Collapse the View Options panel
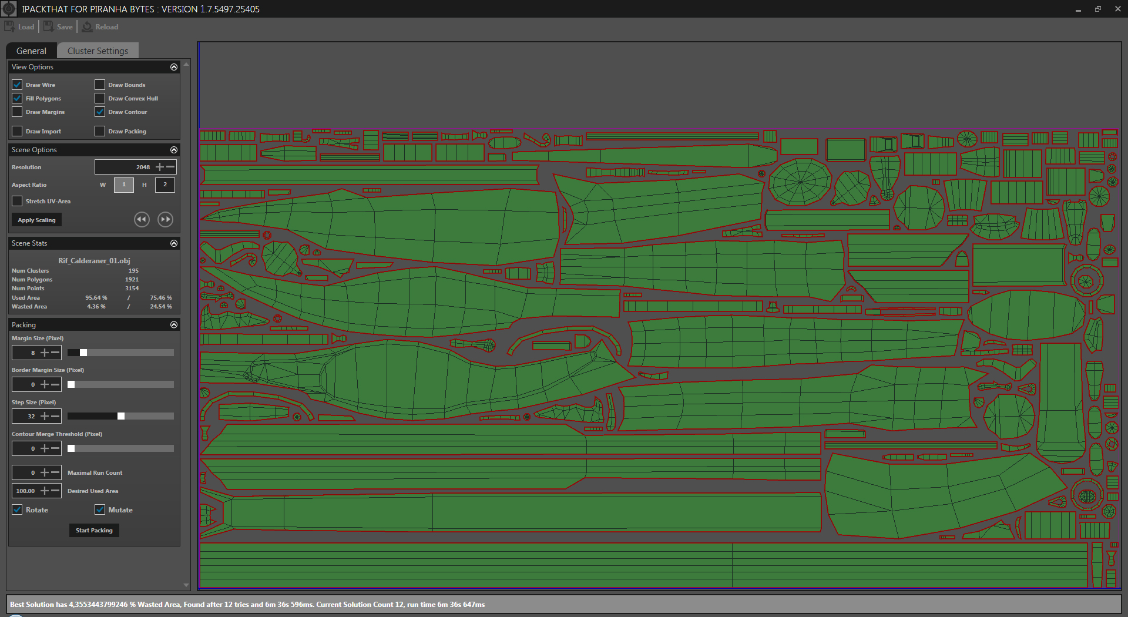This screenshot has height=617, width=1128. (174, 66)
